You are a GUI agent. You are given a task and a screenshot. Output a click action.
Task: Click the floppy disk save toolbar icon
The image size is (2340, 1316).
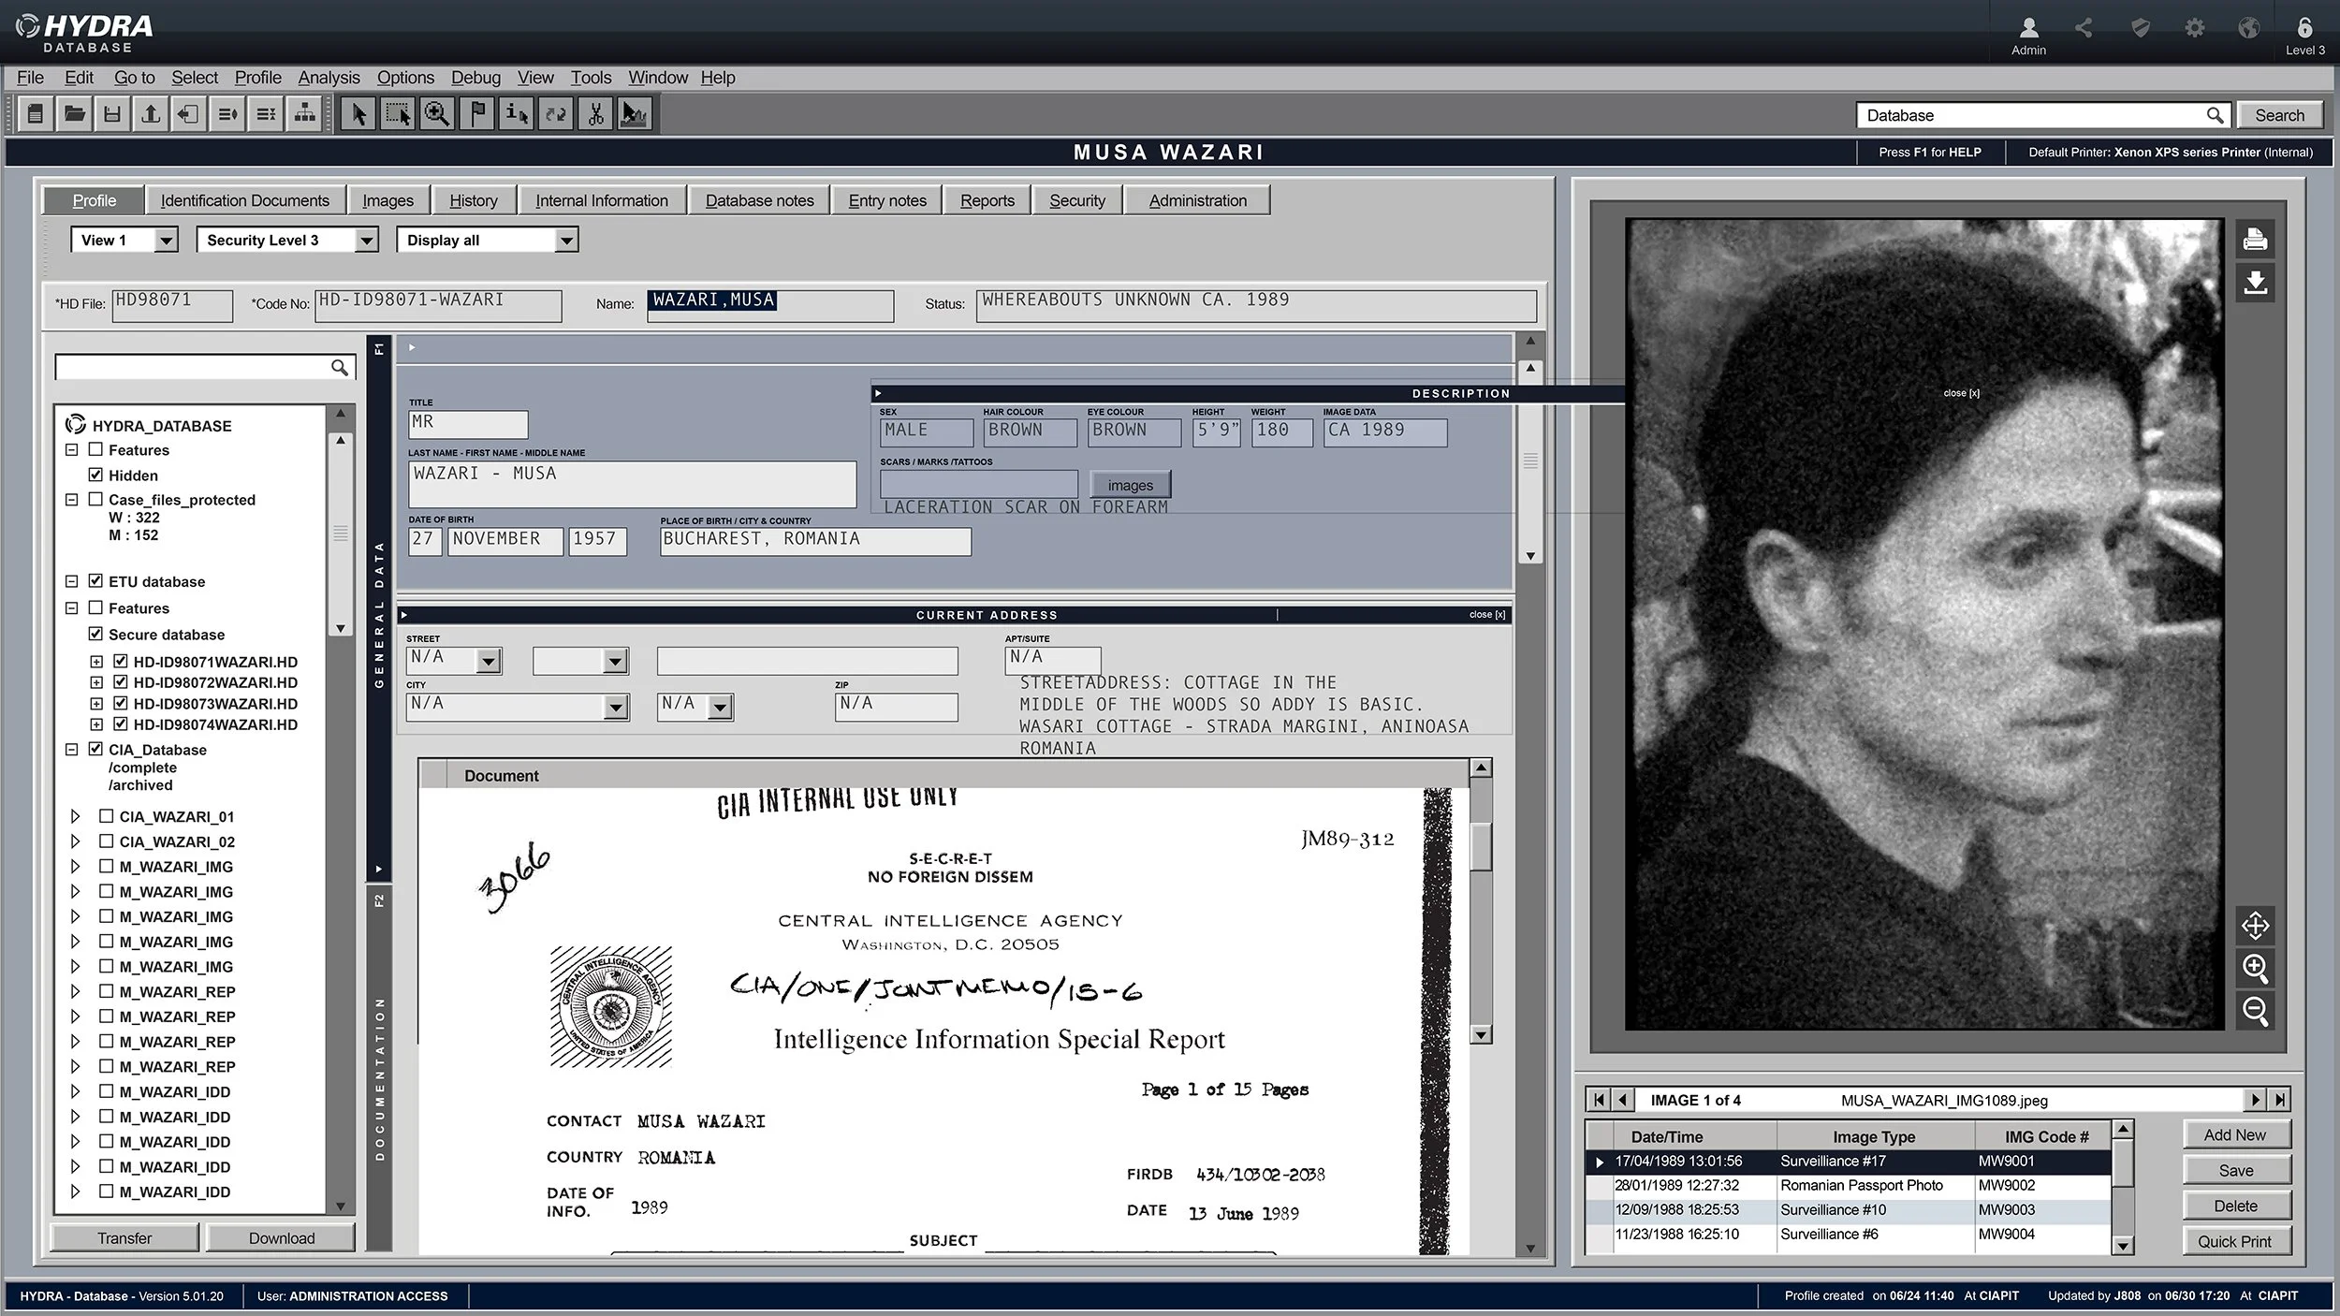pyautogui.click(x=112, y=114)
